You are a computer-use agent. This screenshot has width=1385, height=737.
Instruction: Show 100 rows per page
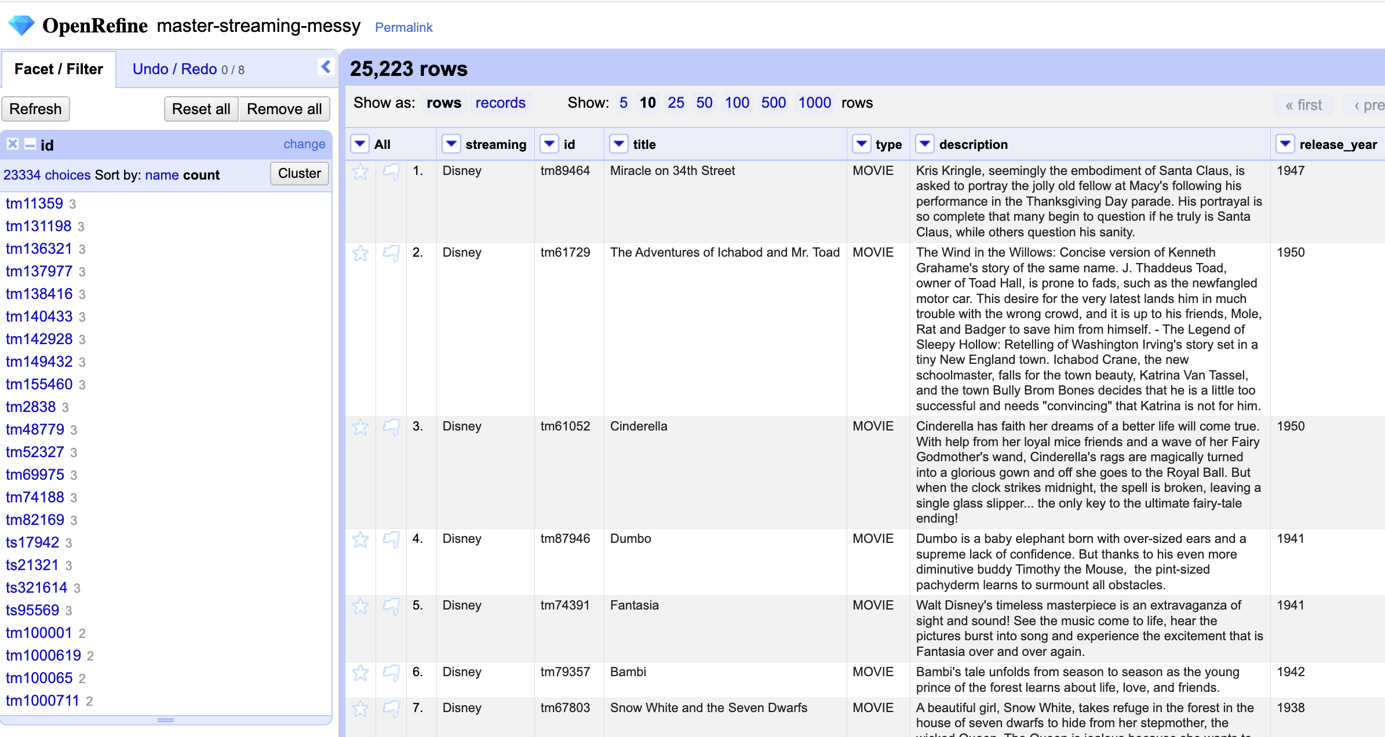pyautogui.click(x=737, y=103)
